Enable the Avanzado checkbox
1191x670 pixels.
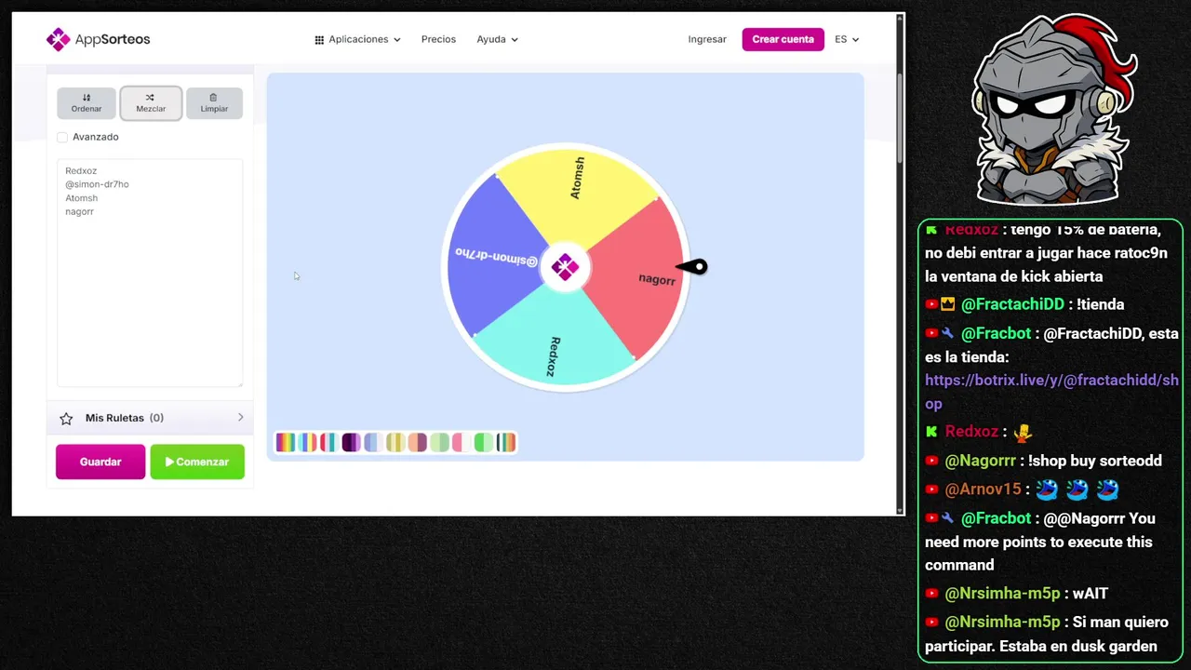pos(62,137)
